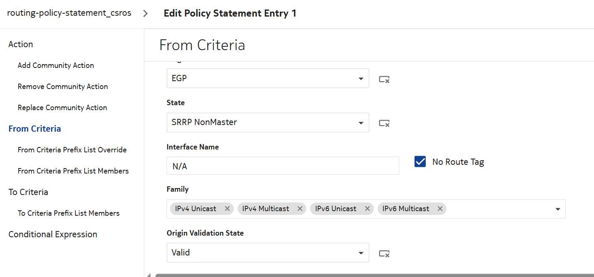
Task: Expand Origin Validation State dropdown
Action: pyautogui.click(x=361, y=253)
